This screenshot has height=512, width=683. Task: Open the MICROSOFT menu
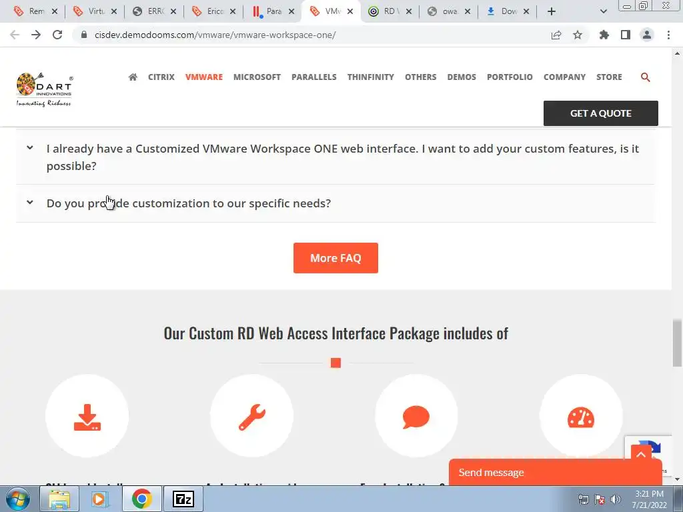(257, 77)
